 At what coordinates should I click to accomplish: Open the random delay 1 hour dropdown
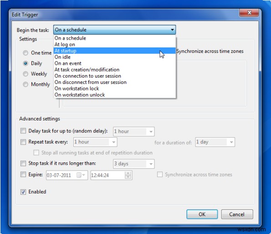[134, 131]
